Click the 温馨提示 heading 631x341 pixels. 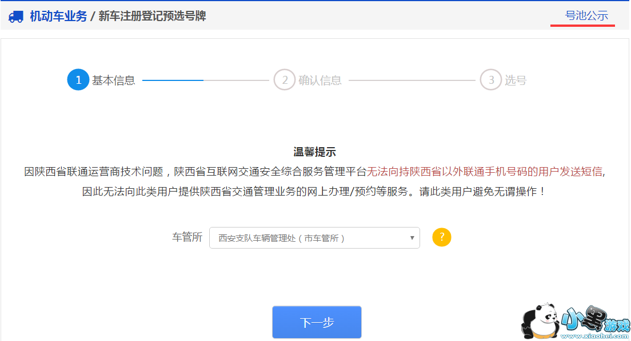tap(314, 152)
